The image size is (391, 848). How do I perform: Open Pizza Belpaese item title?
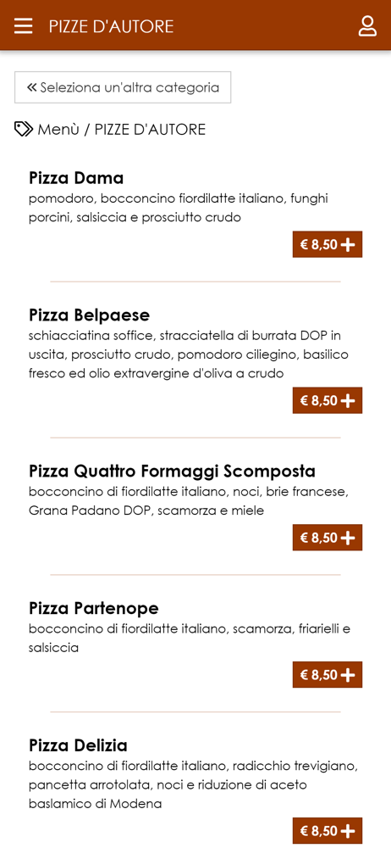pyautogui.click(x=89, y=315)
